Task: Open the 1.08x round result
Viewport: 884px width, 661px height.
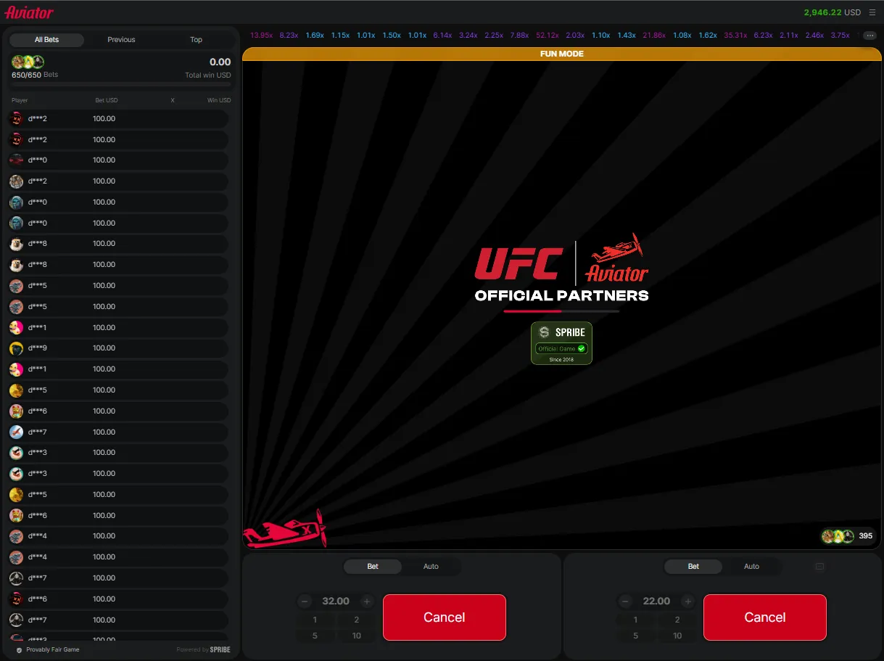Action: tap(682, 36)
